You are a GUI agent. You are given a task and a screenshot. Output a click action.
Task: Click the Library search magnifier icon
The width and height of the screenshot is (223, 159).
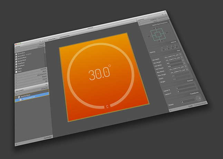click(40, 42)
